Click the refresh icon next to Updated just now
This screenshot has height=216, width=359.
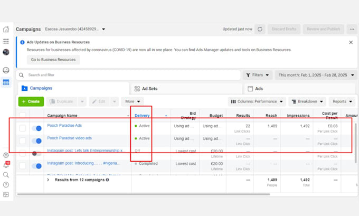coord(260,29)
